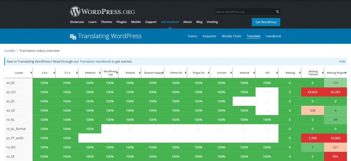Click the Translating WordPress translate icon
The width and height of the screenshot is (351, 161).
click(73, 37)
